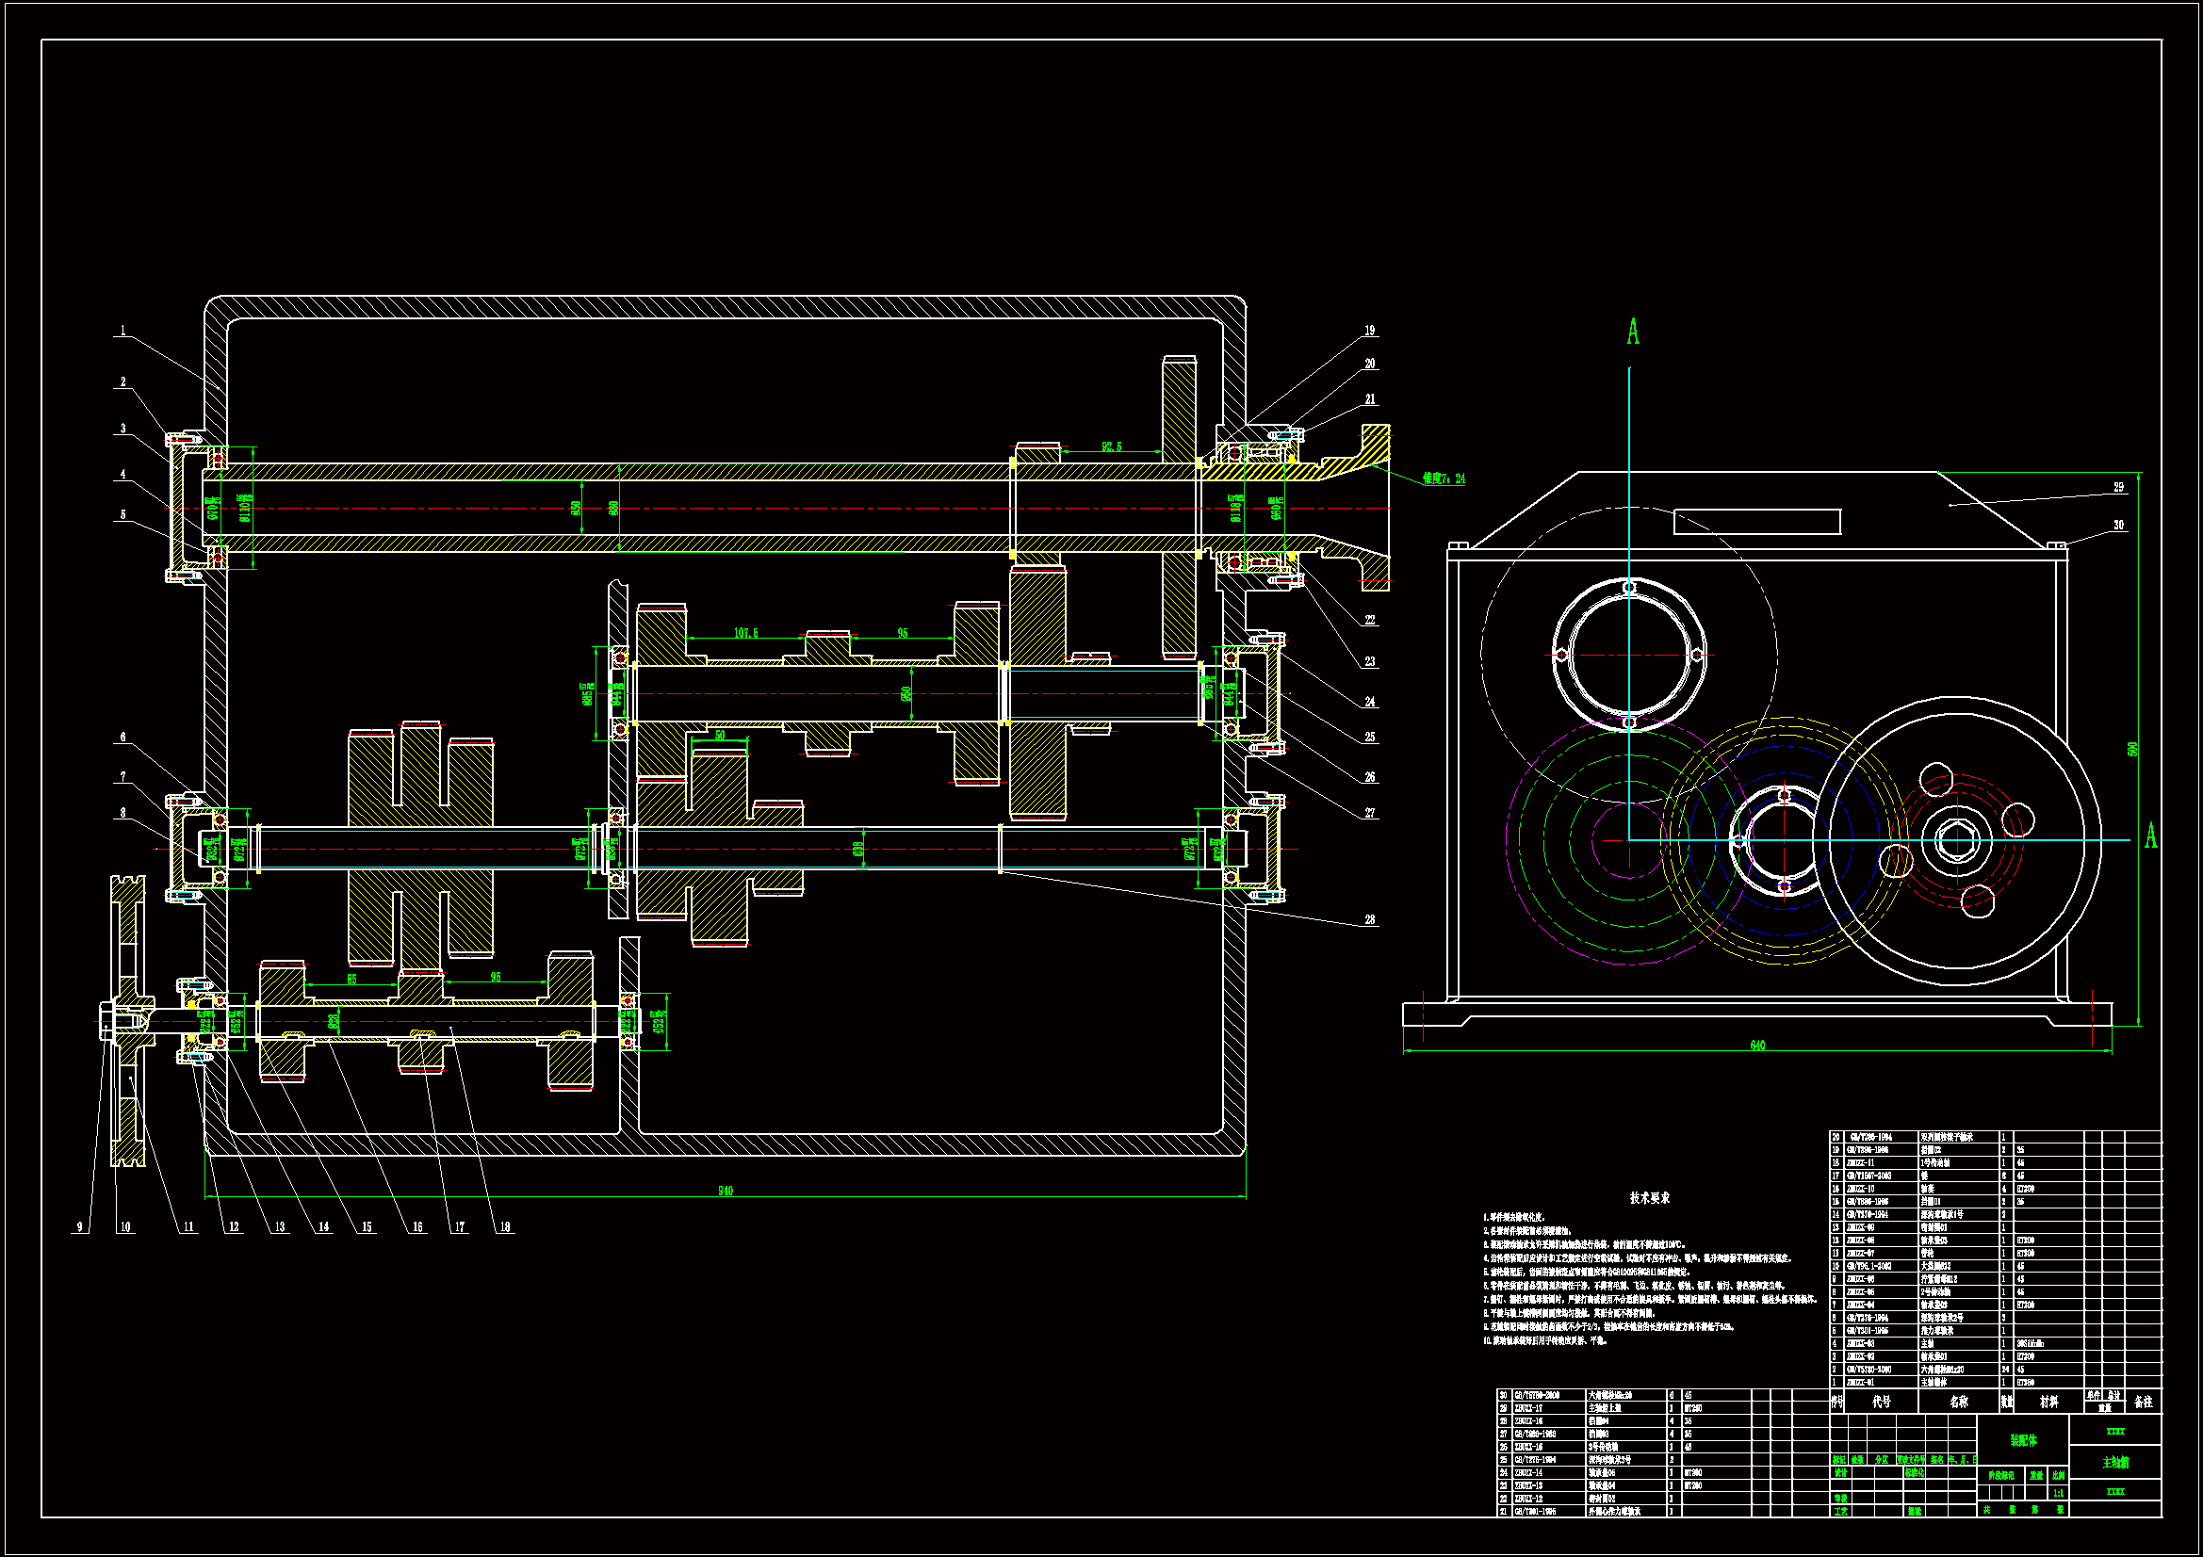Viewport: 2203px width, 1557px height.
Task: Select part callout number 25
Action: coord(1370,738)
